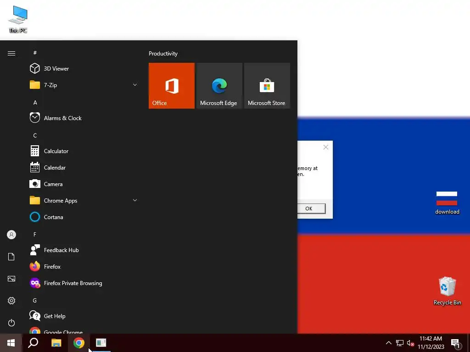
Task: Open Feedback Hub
Action: coord(84,250)
